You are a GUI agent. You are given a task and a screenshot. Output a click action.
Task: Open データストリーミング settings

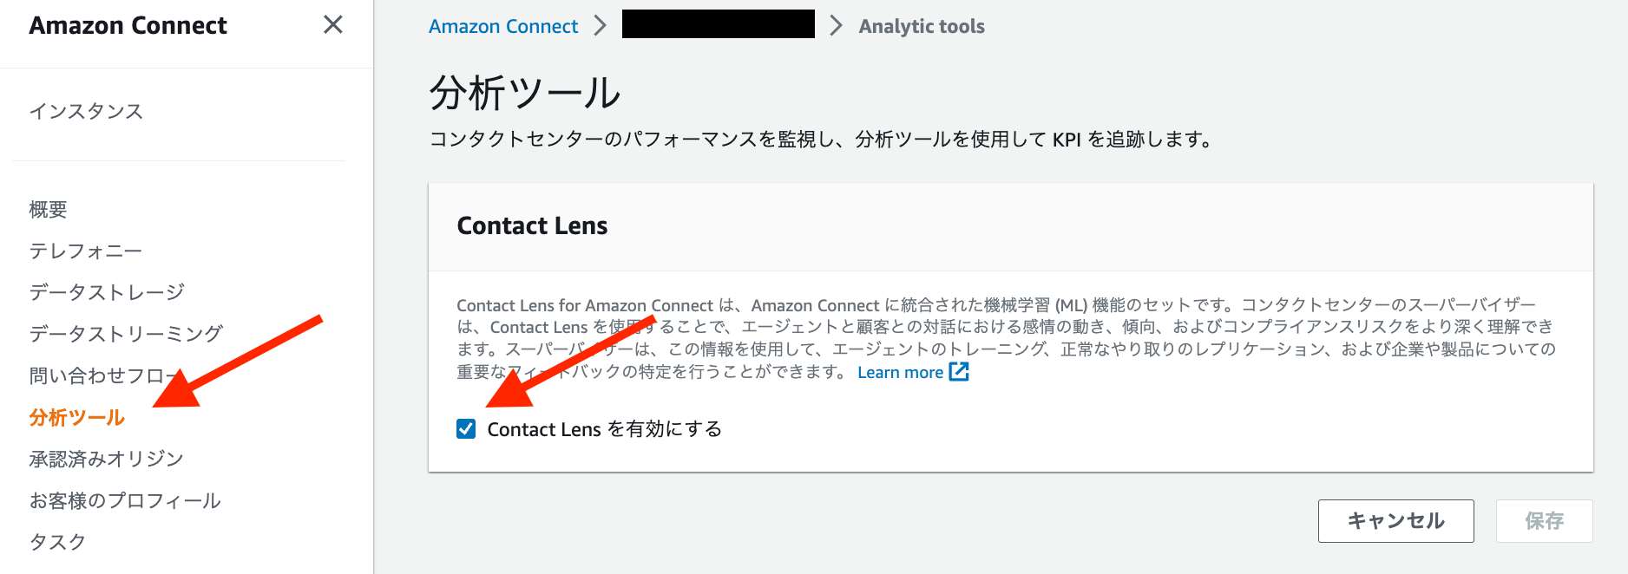point(125,333)
